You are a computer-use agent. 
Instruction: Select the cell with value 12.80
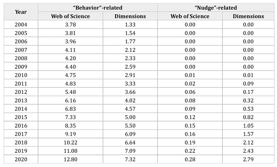(x=71, y=159)
